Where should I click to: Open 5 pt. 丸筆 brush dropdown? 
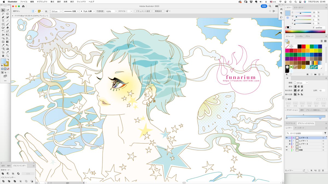(x=93, y=11)
